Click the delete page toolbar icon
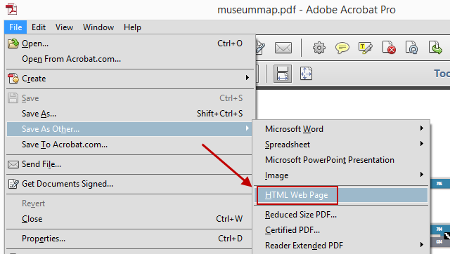The height and width of the screenshot is (254, 450). coord(389,48)
